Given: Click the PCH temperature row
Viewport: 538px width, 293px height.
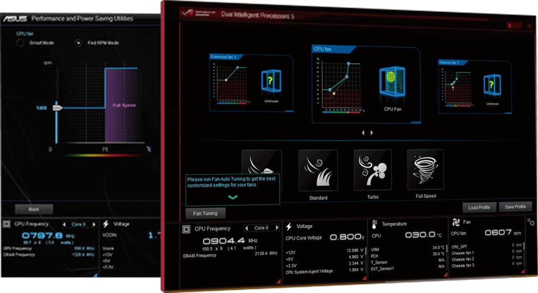Looking at the screenshot, I should coord(407,255).
